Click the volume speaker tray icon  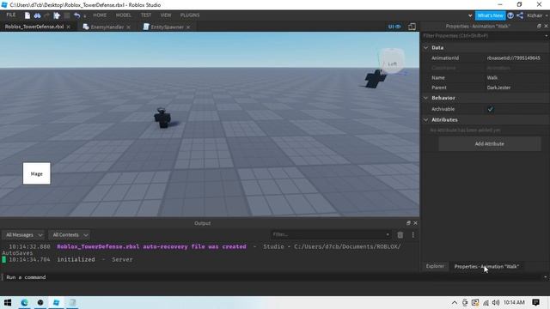496,302
